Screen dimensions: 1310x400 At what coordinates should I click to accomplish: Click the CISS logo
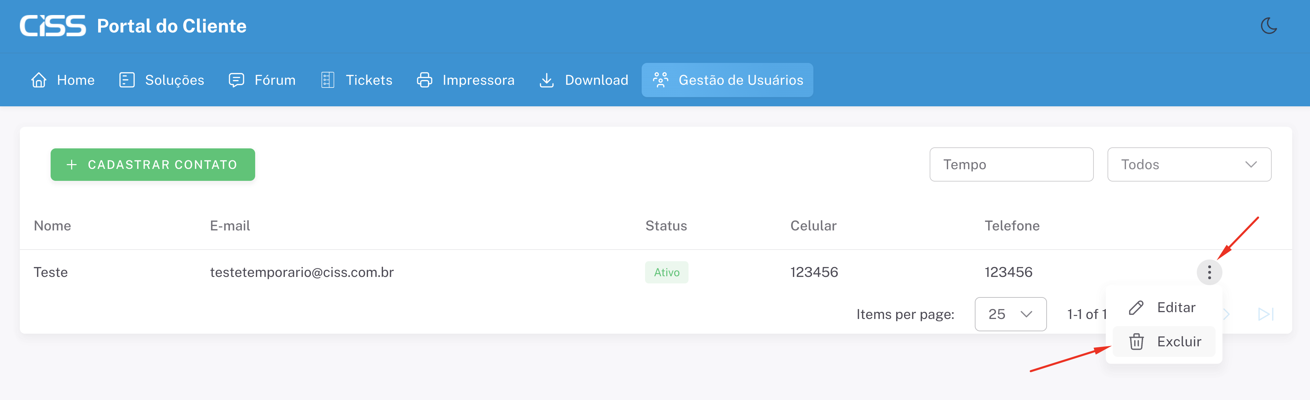(53, 26)
